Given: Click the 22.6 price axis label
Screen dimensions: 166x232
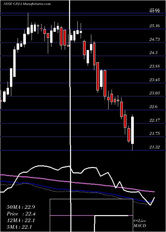Looking at the screenshot, I should tap(153, 107).
